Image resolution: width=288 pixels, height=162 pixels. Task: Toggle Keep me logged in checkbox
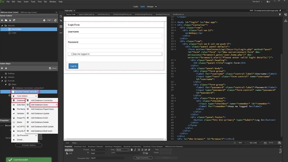72,54
